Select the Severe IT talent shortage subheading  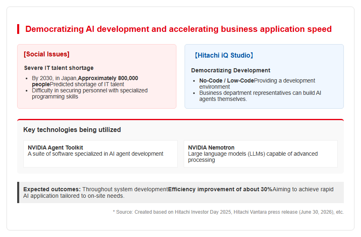pos(59,68)
